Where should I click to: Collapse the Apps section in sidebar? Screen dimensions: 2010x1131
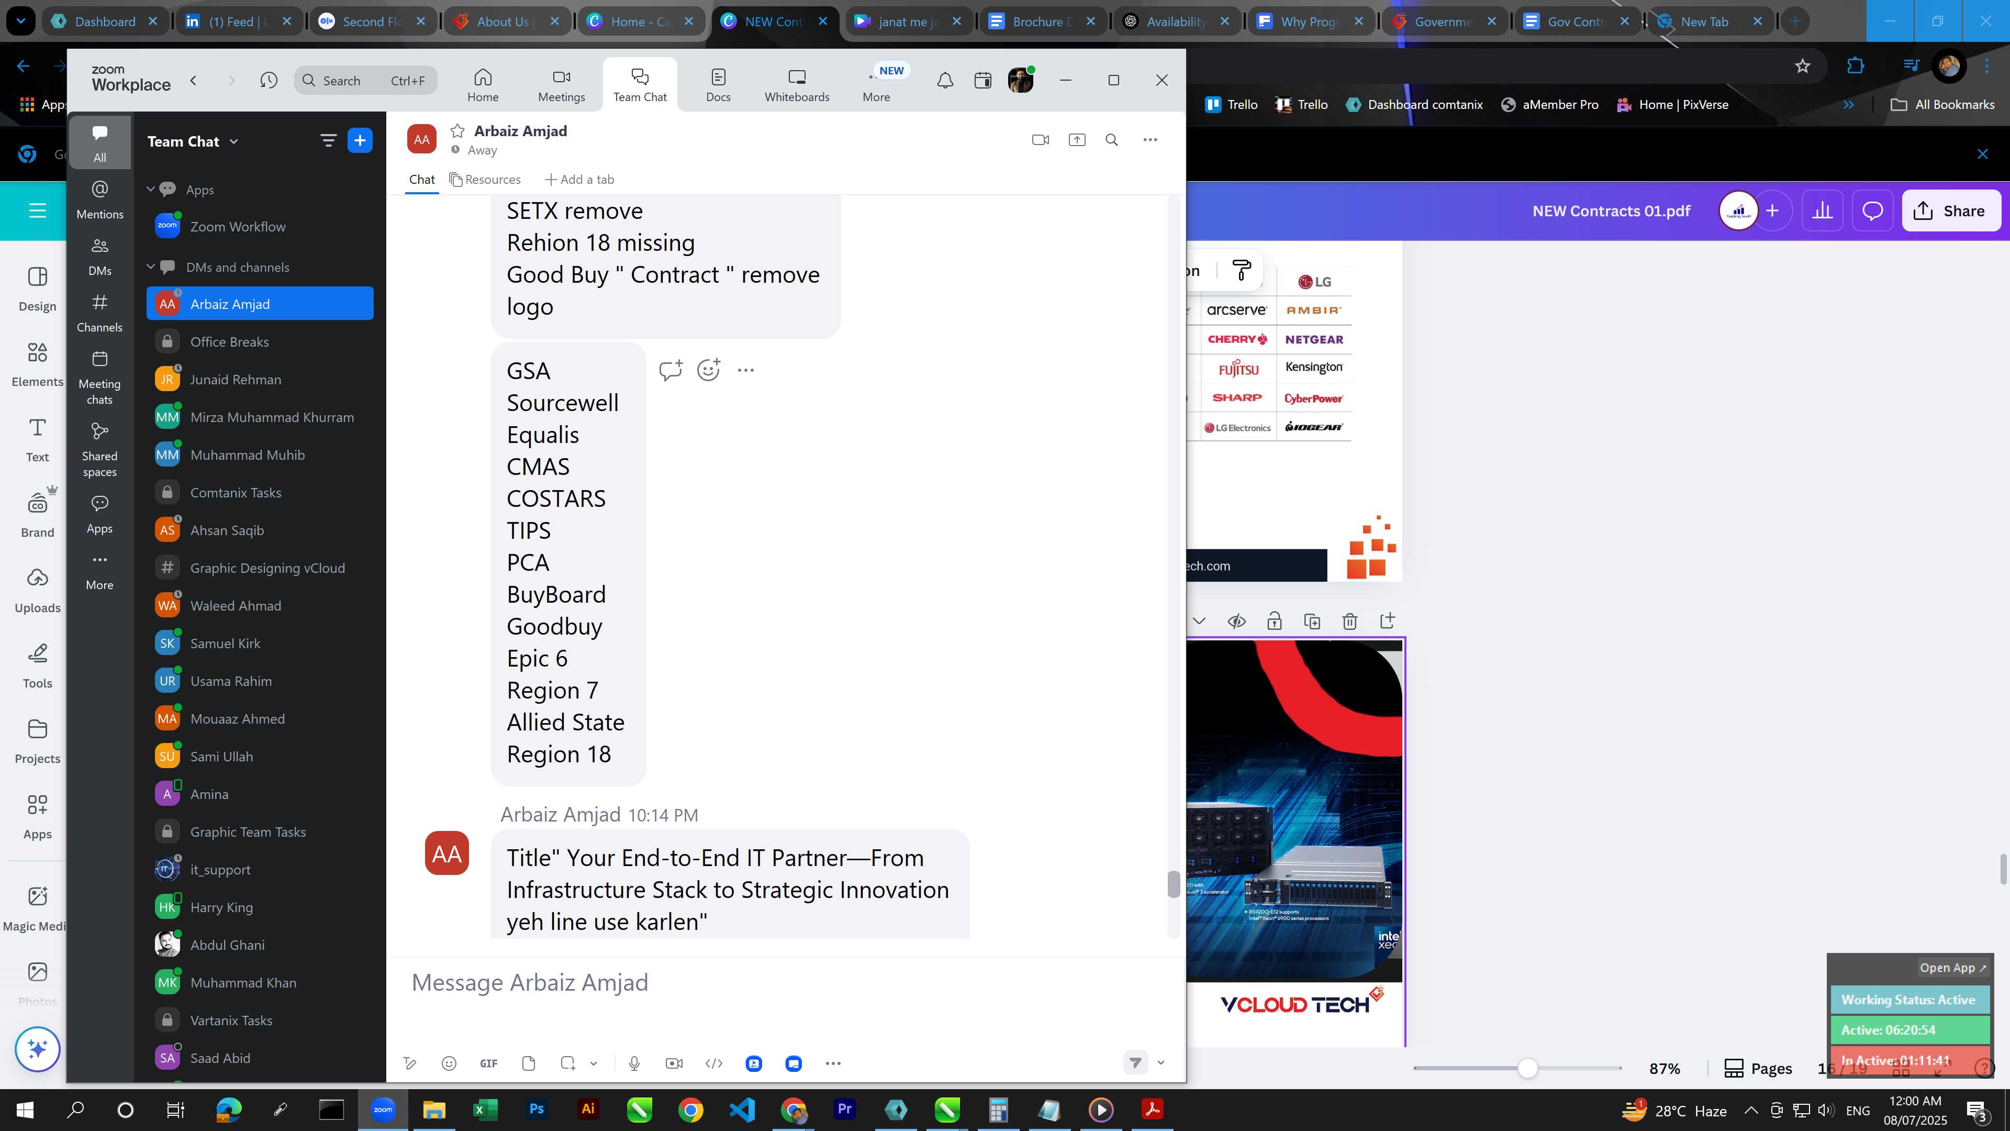tap(151, 189)
